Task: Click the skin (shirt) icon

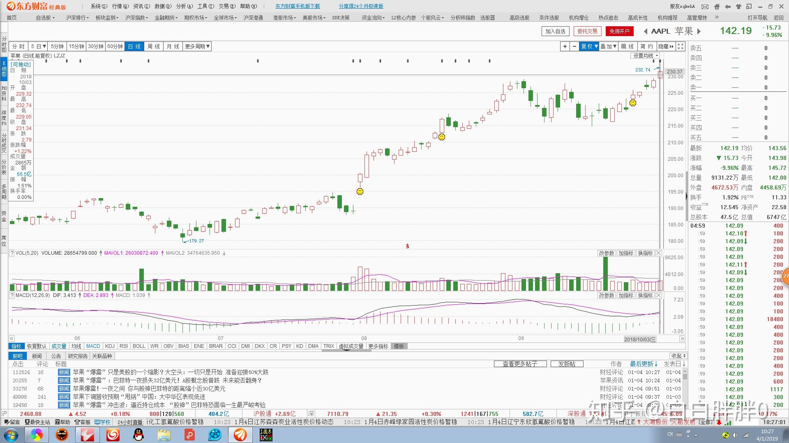Action: (738, 7)
